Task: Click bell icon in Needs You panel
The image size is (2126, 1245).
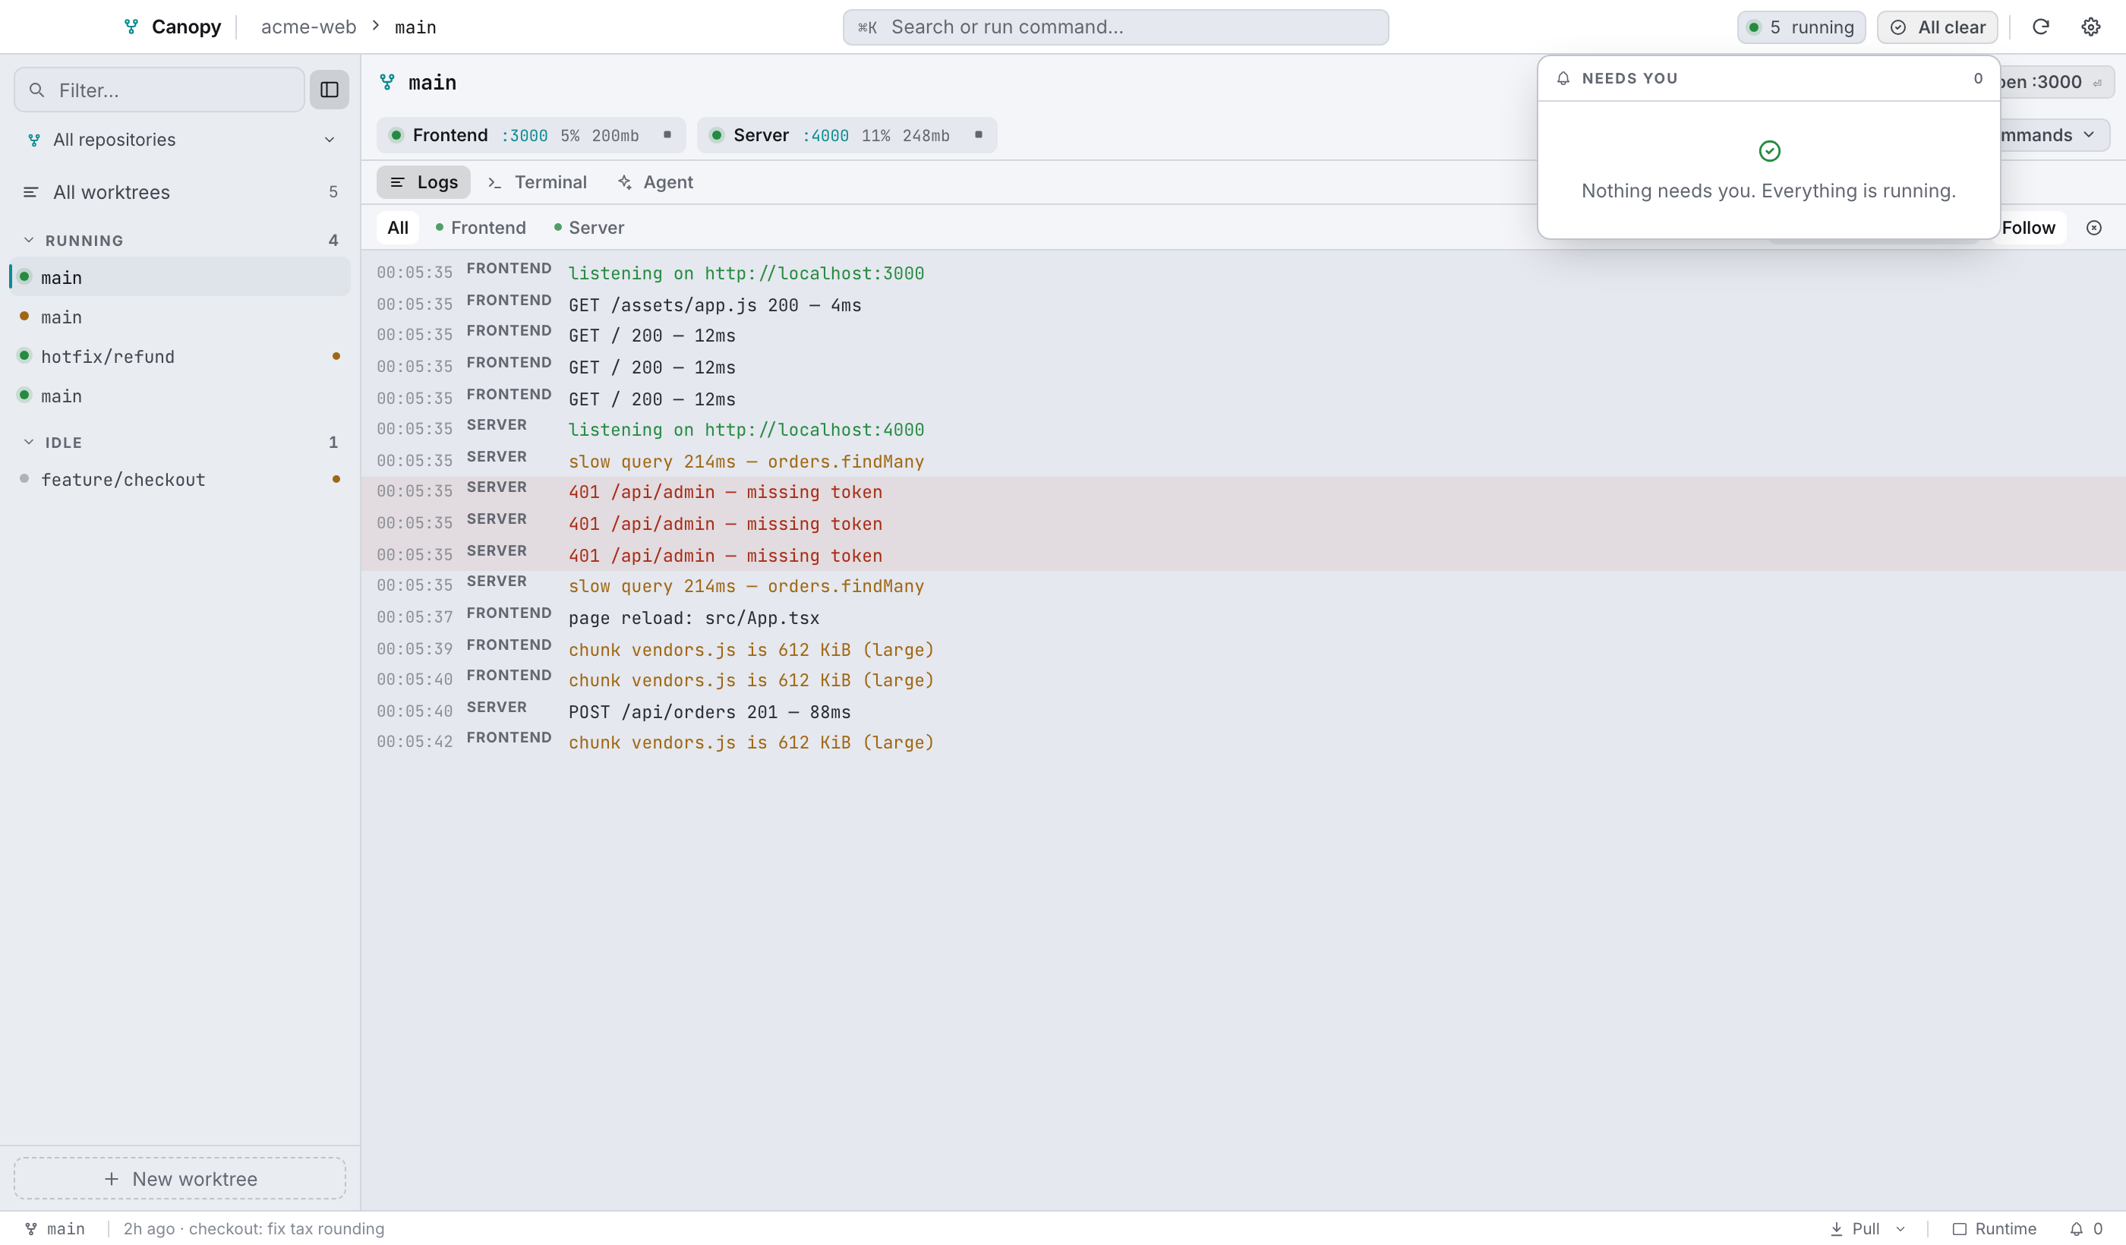Action: coord(1563,78)
